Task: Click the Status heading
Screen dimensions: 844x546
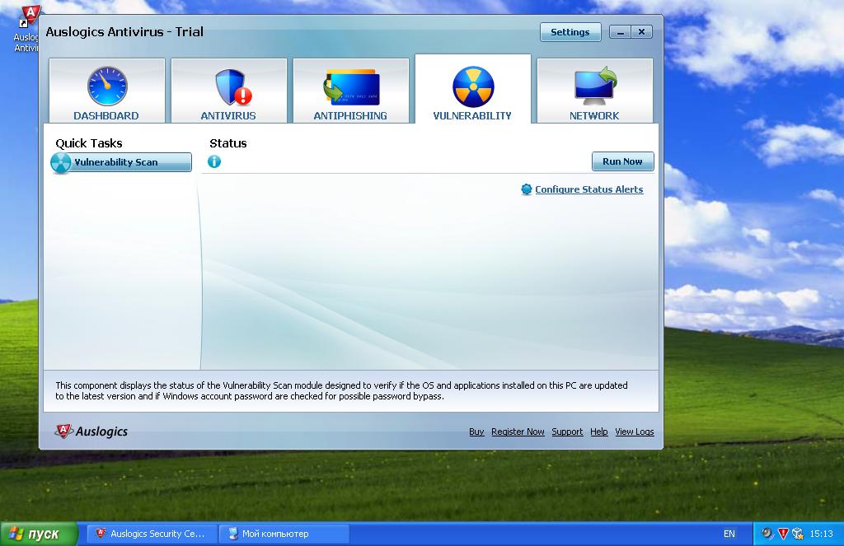Action: click(x=228, y=143)
